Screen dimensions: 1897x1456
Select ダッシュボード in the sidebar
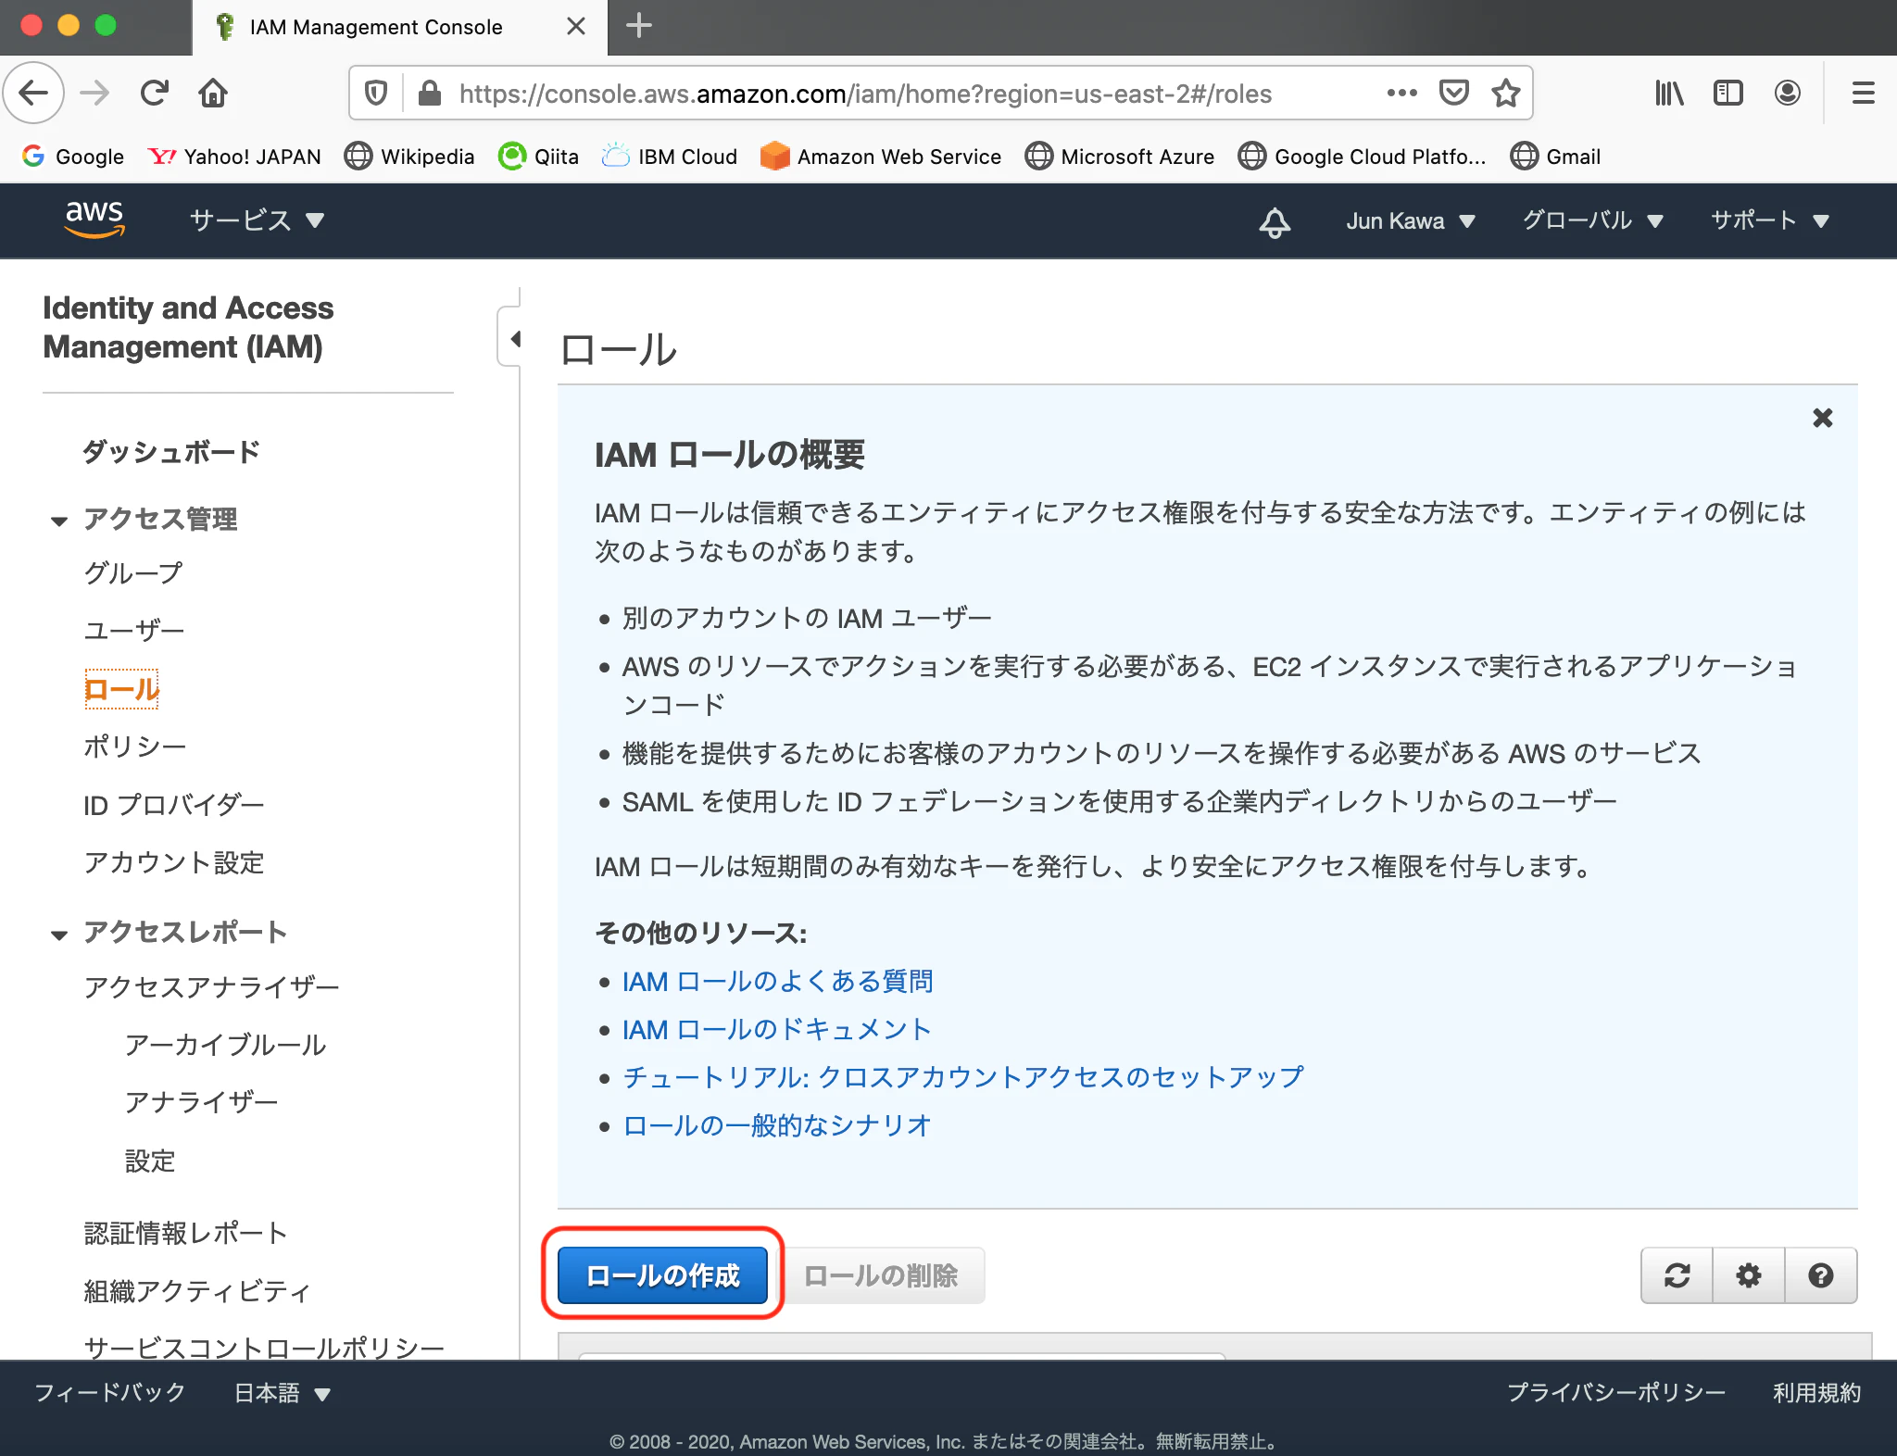point(171,452)
